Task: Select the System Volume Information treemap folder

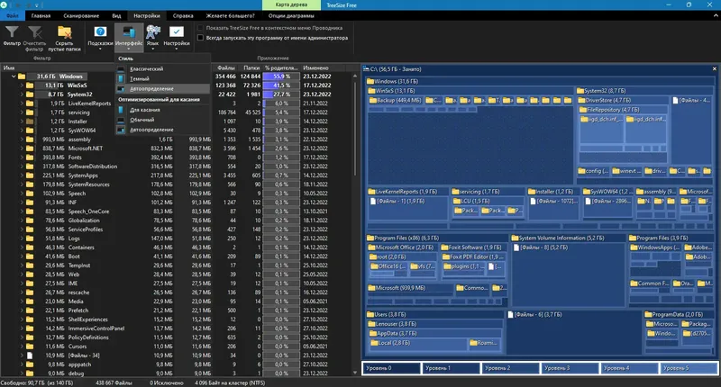Action: [568, 238]
